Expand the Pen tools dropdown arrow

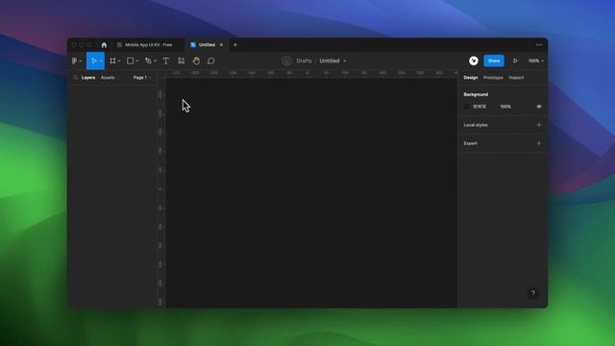coord(155,62)
